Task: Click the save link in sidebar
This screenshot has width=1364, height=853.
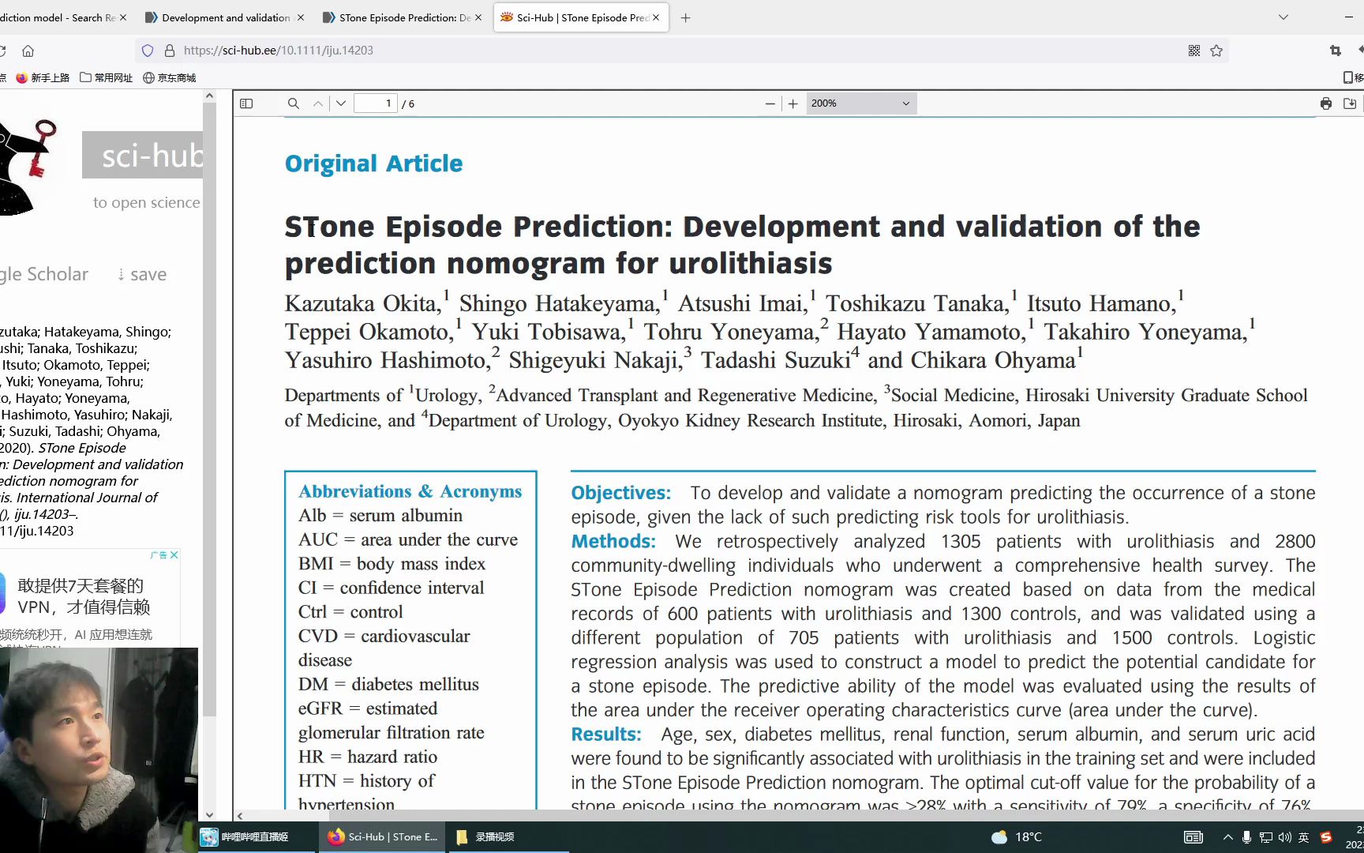Action: [142, 274]
